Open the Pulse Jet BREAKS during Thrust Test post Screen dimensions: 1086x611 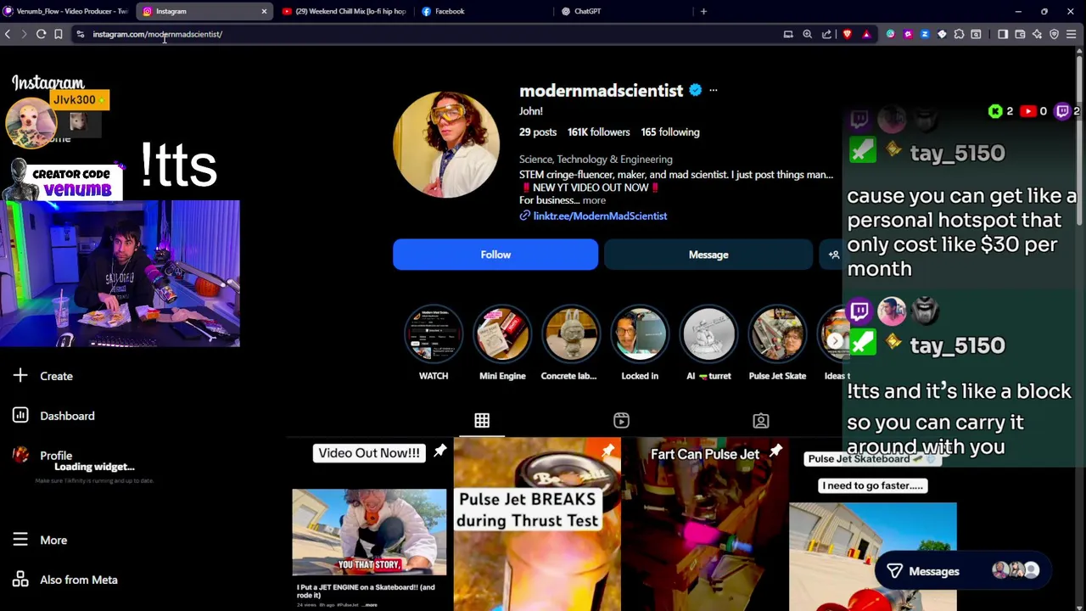[x=537, y=524]
